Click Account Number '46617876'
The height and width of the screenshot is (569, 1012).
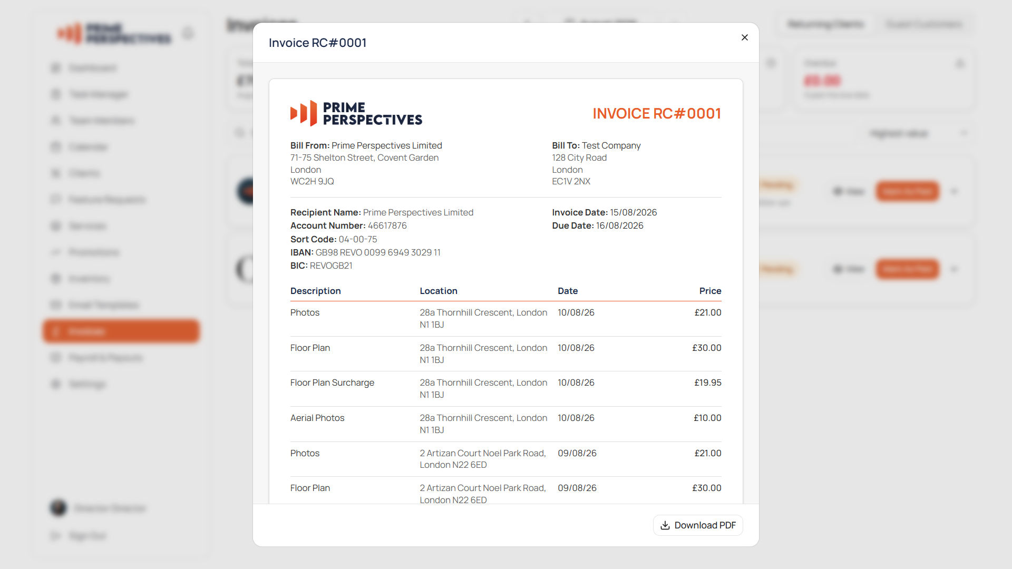[x=387, y=225]
